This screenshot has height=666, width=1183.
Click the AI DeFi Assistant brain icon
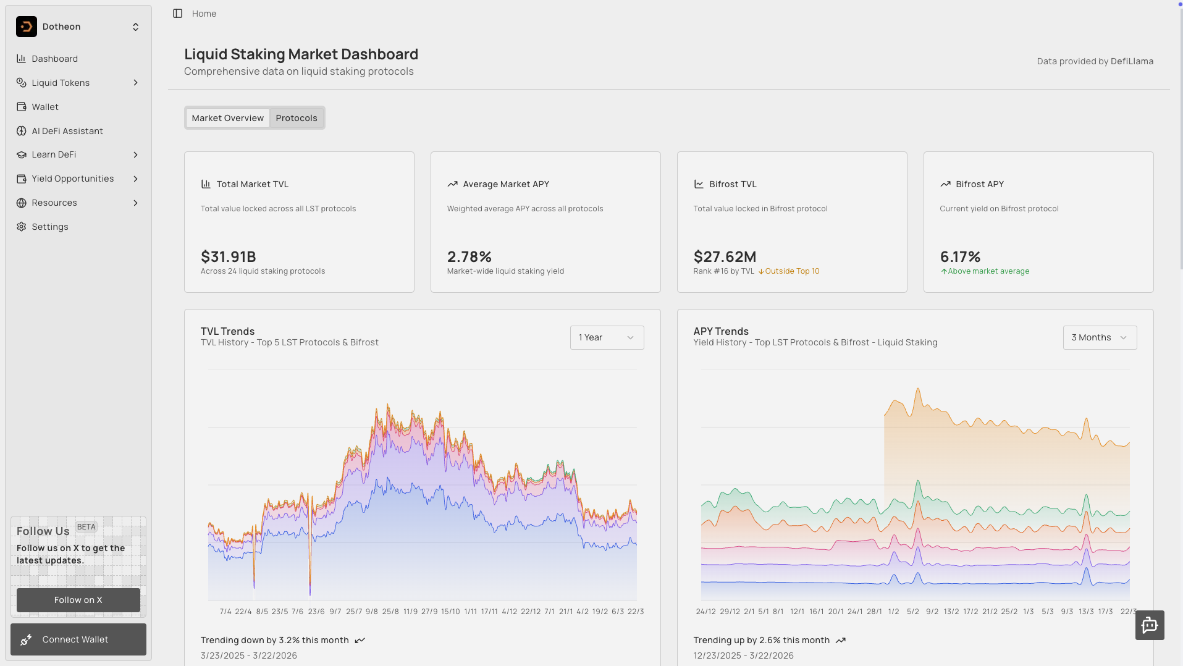pos(22,131)
